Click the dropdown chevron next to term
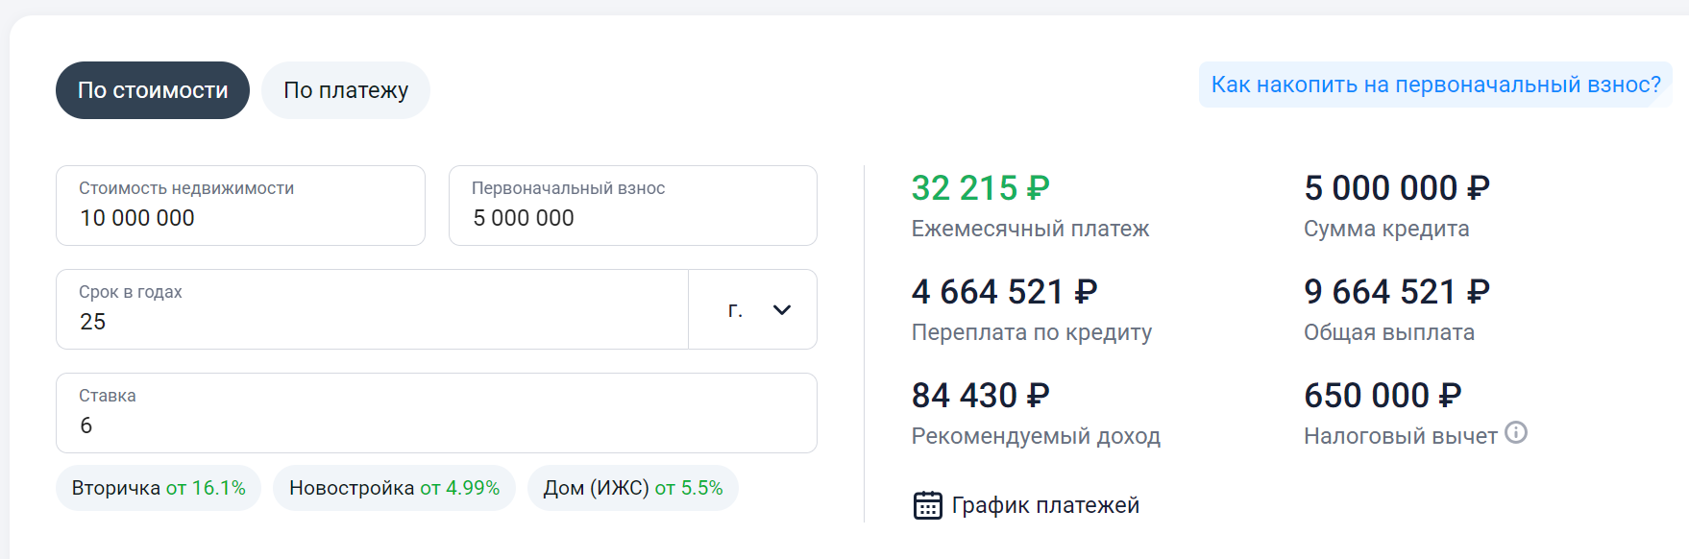 click(782, 309)
